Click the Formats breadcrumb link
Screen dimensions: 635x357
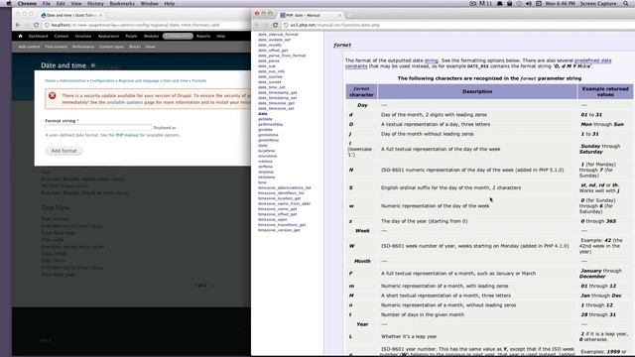[199, 81]
